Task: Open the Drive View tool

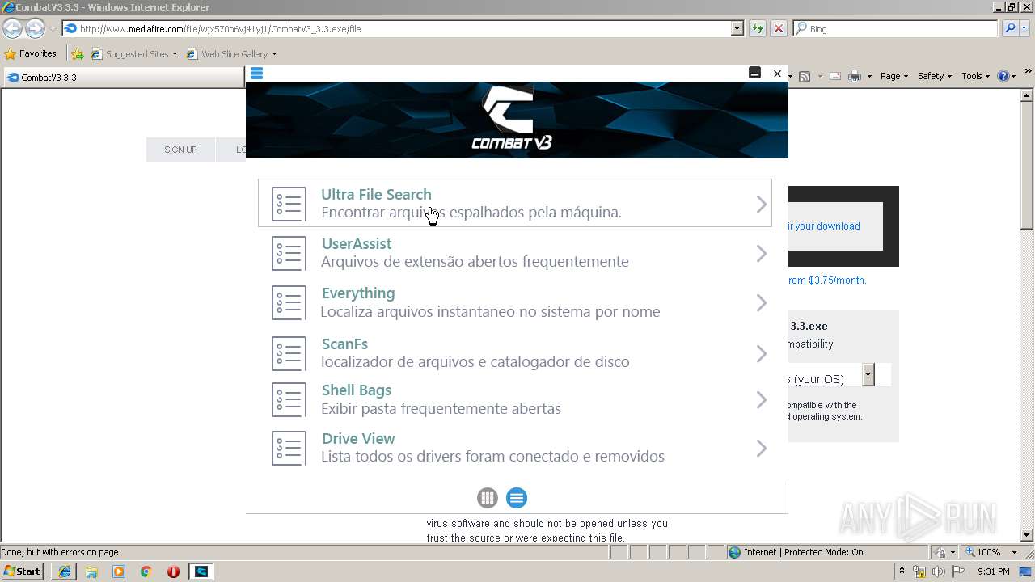Action: (515, 448)
